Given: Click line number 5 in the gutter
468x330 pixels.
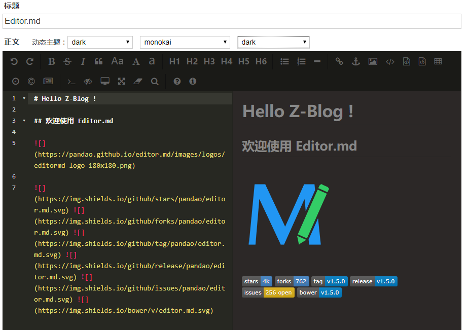Looking at the screenshot, I should 14,143.
